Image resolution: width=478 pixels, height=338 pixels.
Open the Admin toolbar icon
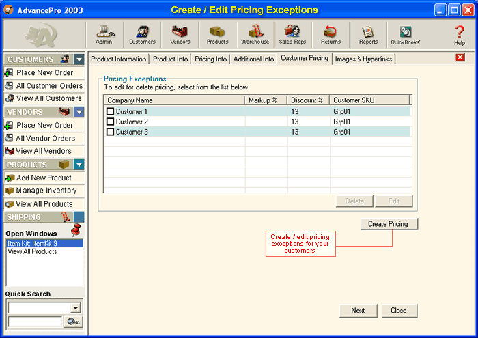click(x=105, y=35)
